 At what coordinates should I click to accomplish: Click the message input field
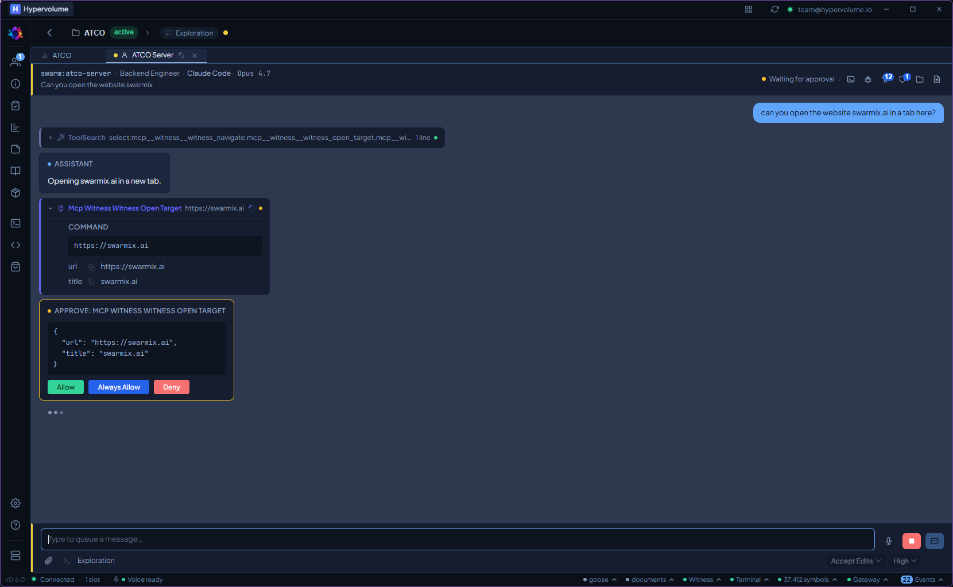click(x=458, y=539)
